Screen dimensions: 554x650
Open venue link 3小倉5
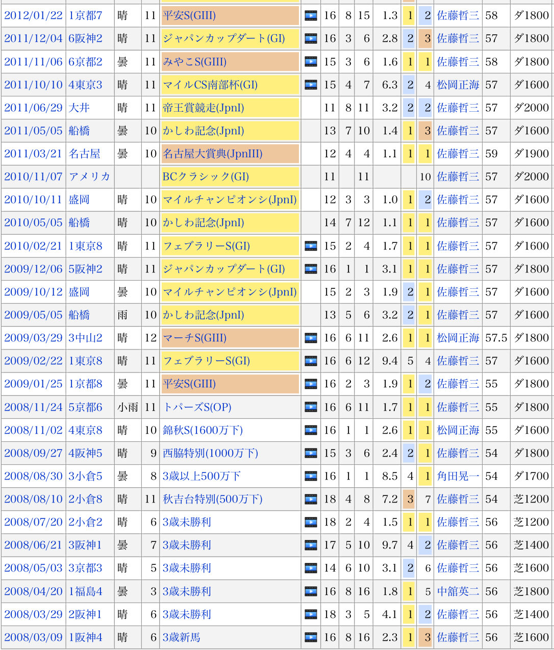(x=86, y=476)
